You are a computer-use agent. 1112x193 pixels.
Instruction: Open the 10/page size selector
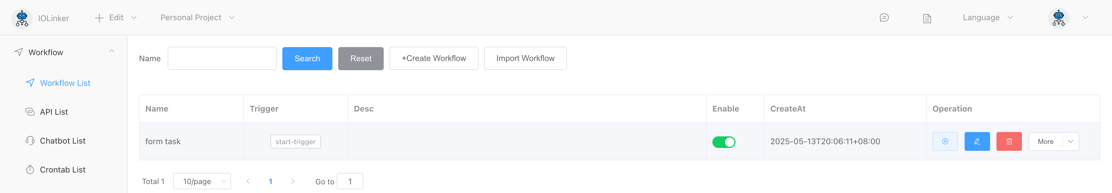pos(202,181)
